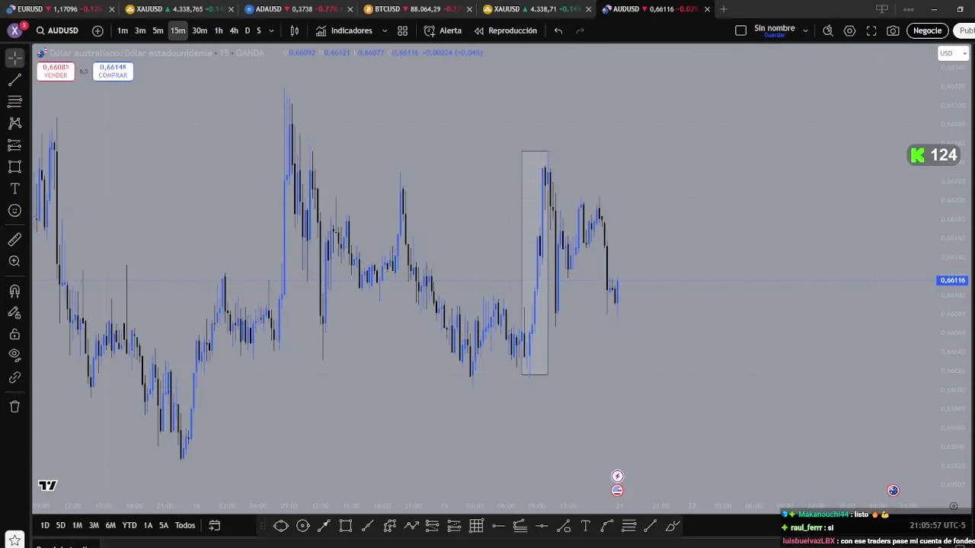The height and width of the screenshot is (548, 975).
Task: Switch to the 3m timeframe
Action: [x=140, y=30]
